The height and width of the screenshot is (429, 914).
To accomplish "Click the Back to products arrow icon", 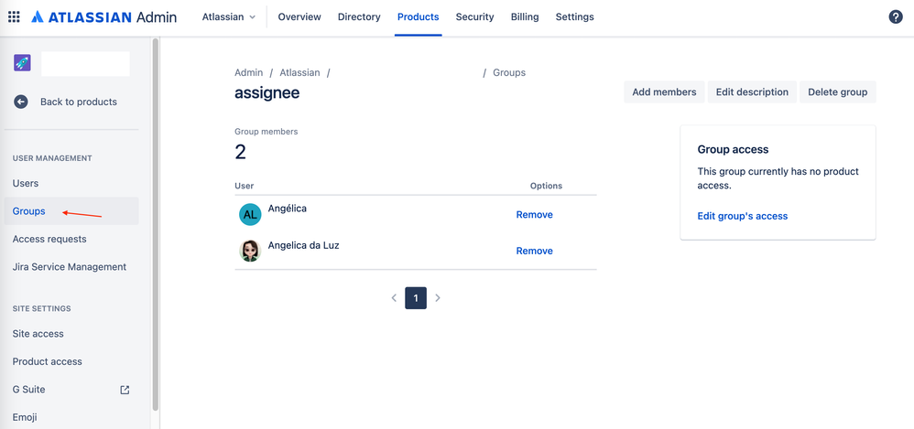I will (x=21, y=102).
